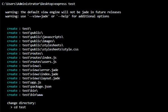168x112 pixels.
Task: Click the C:\Users\Administrator\Desktop prompt path
Action: point(27,4)
